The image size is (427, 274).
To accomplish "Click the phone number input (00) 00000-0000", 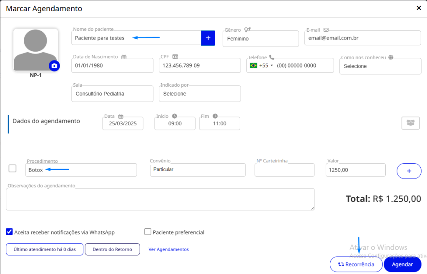I will pyautogui.click(x=304, y=65).
